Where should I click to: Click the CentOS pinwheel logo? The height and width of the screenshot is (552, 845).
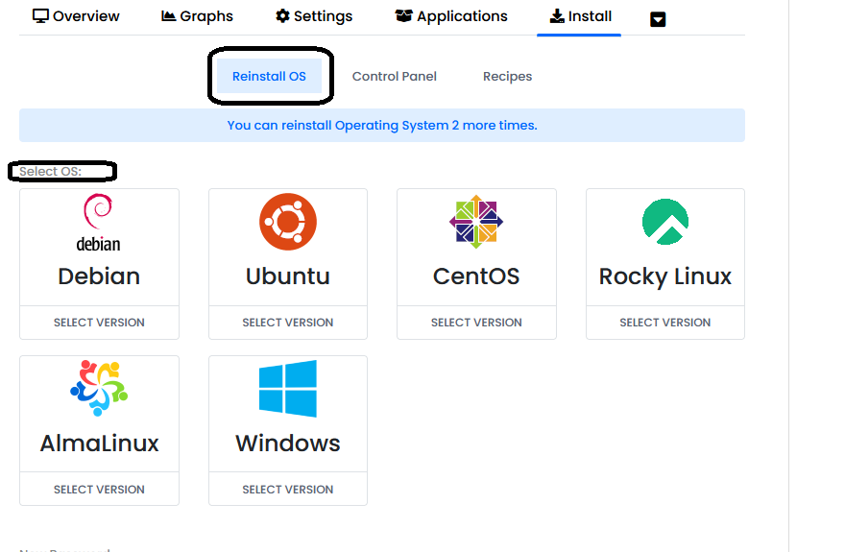476,222
